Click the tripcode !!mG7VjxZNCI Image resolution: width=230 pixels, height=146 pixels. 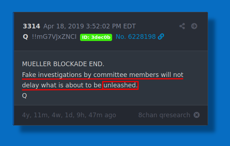coord(54,36)
